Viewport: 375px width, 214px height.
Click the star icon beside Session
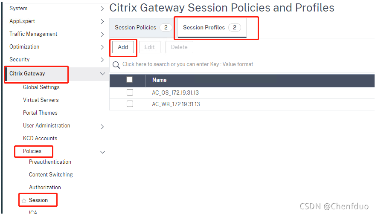point(24,200)
